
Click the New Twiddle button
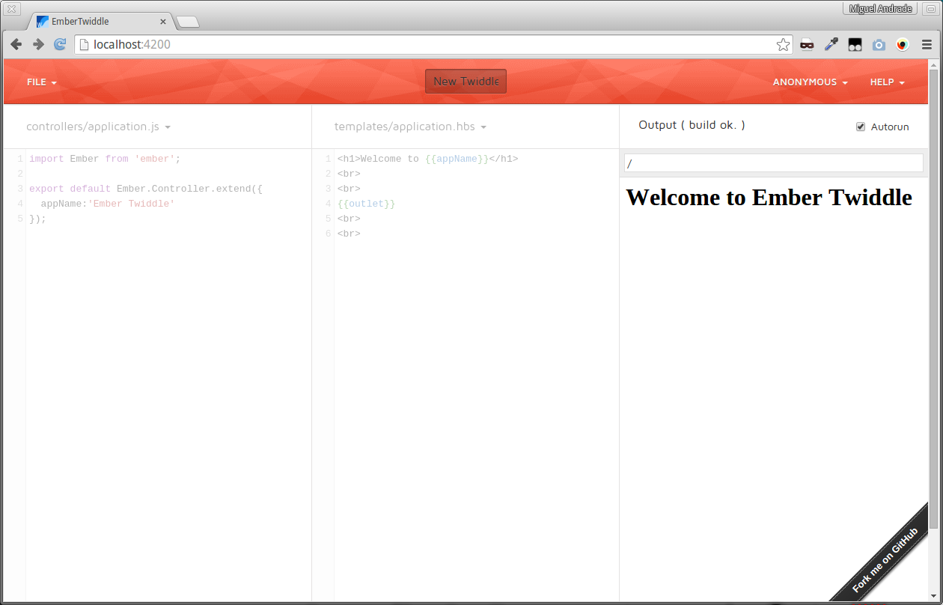coord(466,82)
